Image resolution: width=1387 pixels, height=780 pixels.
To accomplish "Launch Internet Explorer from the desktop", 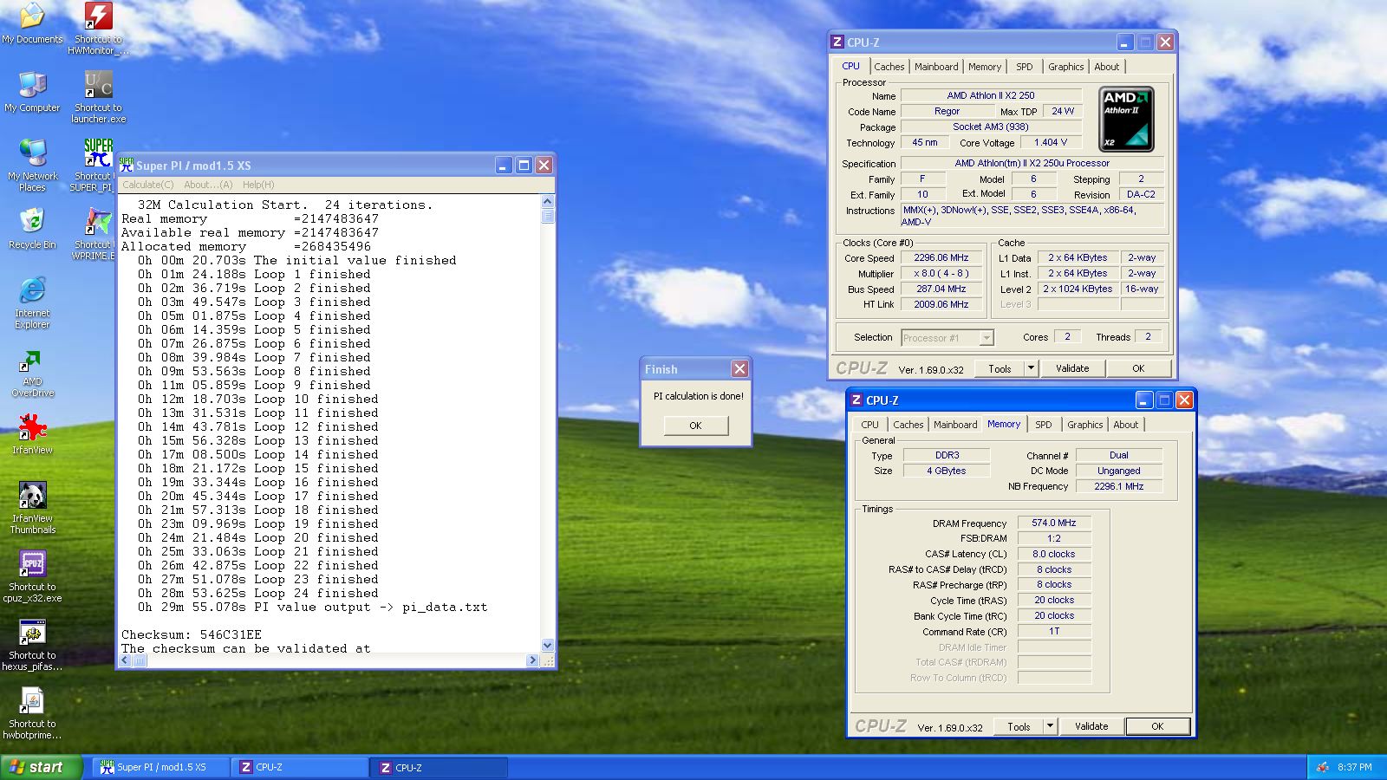I will click(32, 290).
